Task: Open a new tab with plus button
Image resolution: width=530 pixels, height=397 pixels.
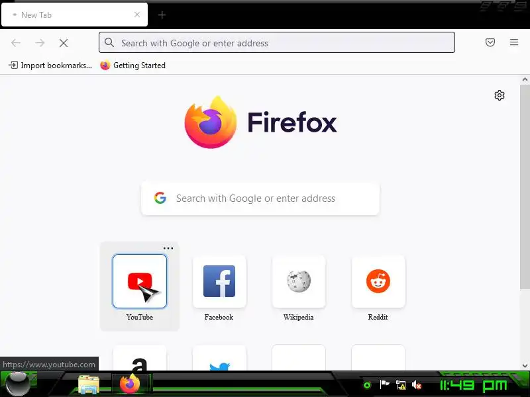Action: [162, 15]
